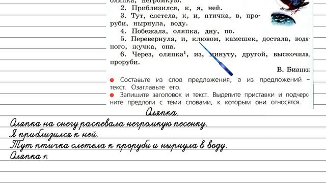Click exercise line "3. Тут, слетела, к, и, птичка"
Screen dimensions: 326x183
pyautogui.click(x=190, y=16)
